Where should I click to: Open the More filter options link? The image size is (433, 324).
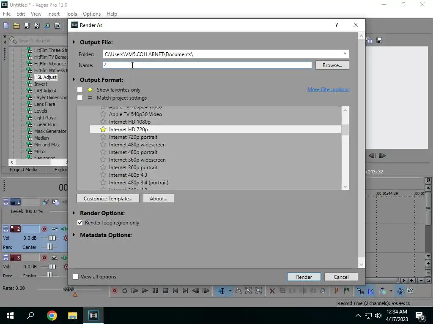[328, 89]
